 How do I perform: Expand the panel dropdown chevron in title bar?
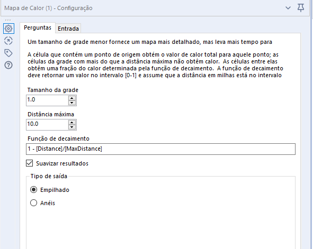pos(288,8)
